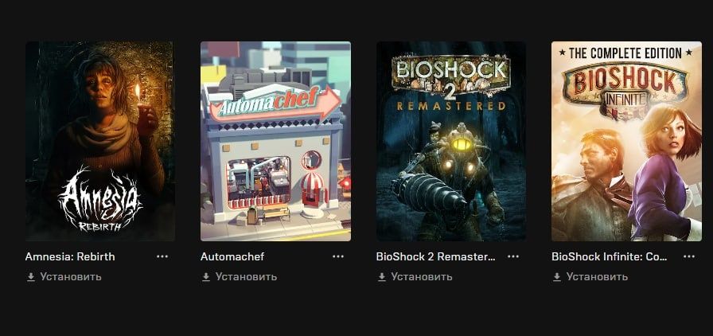This screenshot has width=713, height=336.
Task: Click the Automachef title text
Action: point(232,257)
